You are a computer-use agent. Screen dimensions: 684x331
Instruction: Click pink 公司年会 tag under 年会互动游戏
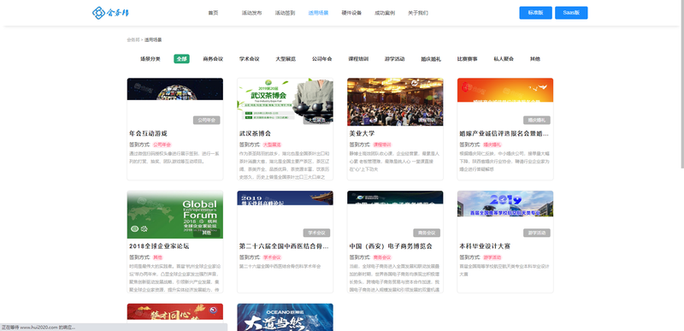click(162, 145)
